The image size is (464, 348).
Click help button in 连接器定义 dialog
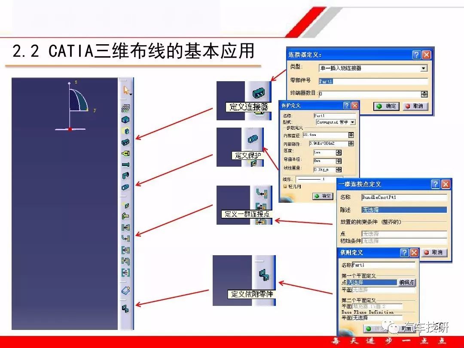click(416, 55)
